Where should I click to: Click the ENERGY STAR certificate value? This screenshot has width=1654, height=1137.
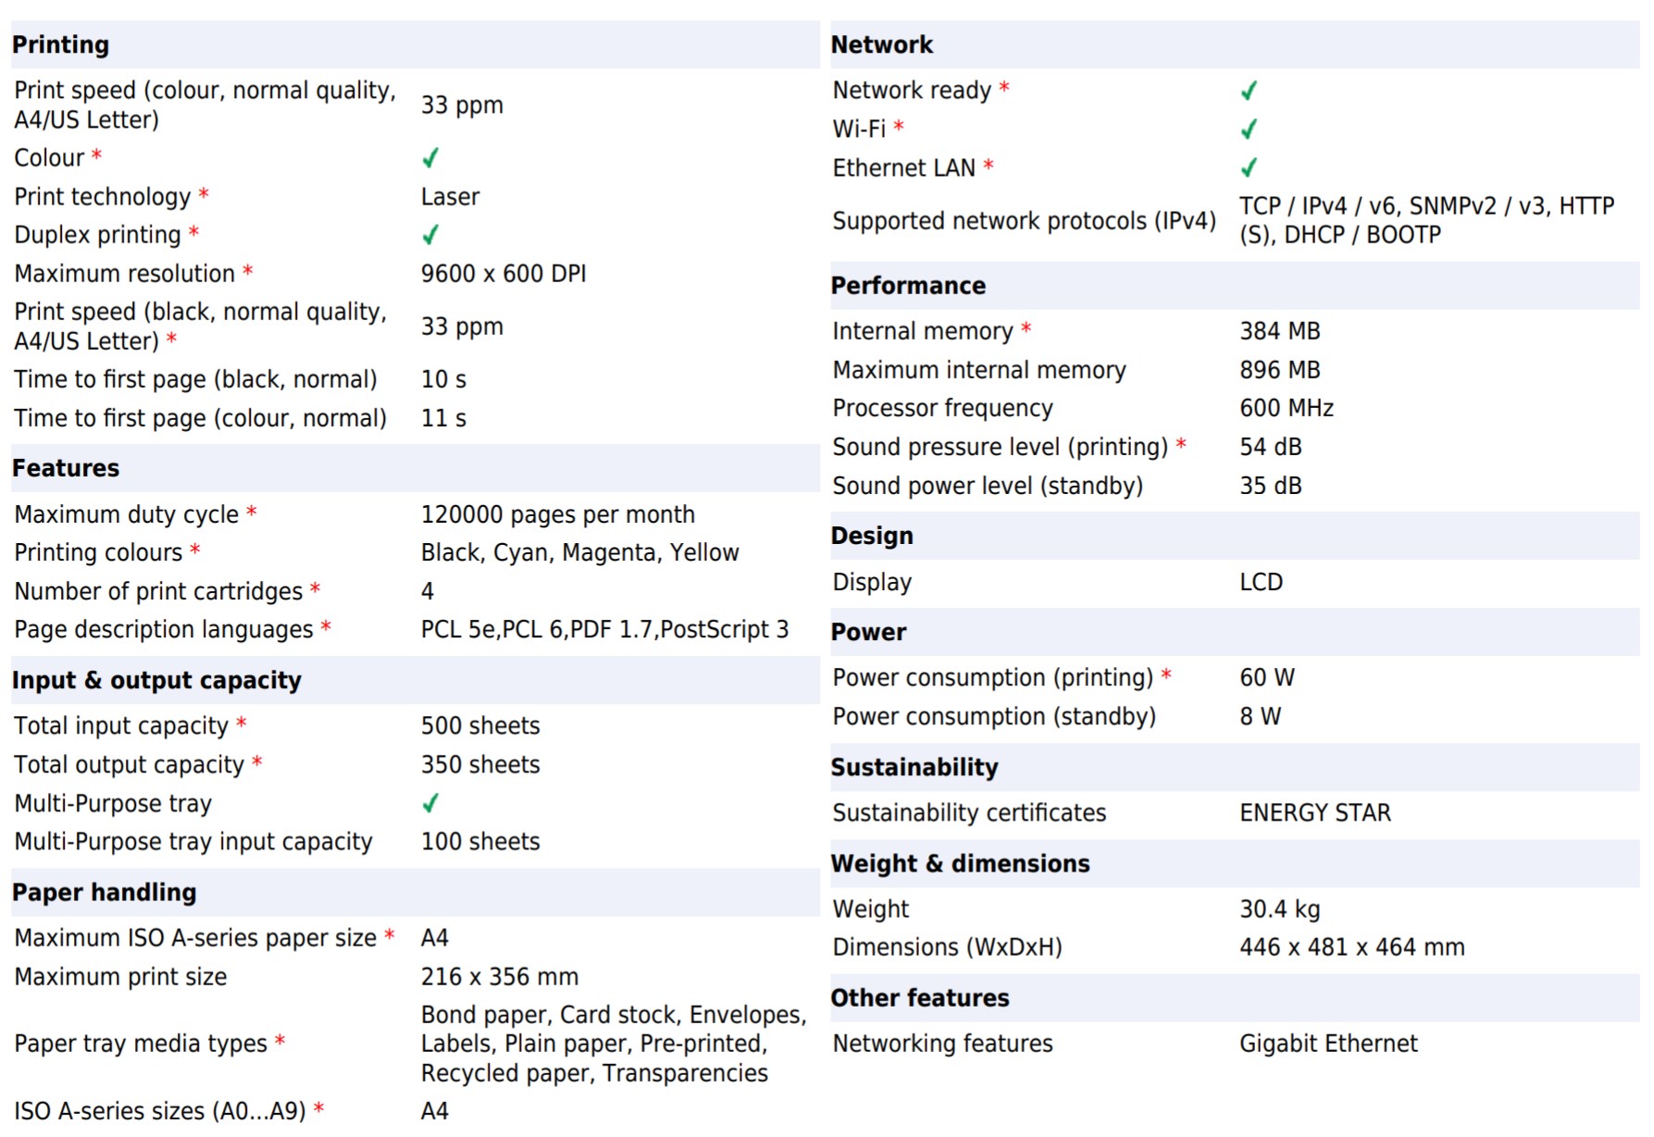[1315, 812]
